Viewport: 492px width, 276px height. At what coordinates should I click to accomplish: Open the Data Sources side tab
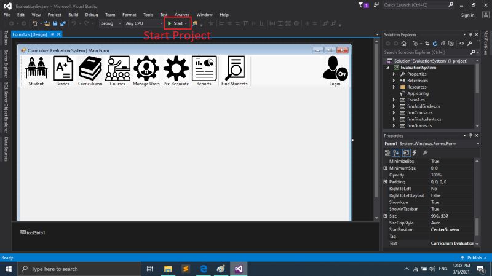coord(6,149)
